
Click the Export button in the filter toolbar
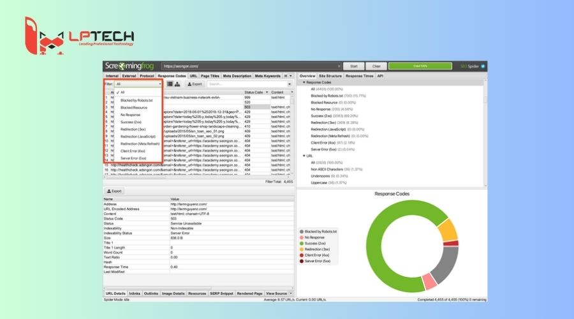tap(195, 84)
